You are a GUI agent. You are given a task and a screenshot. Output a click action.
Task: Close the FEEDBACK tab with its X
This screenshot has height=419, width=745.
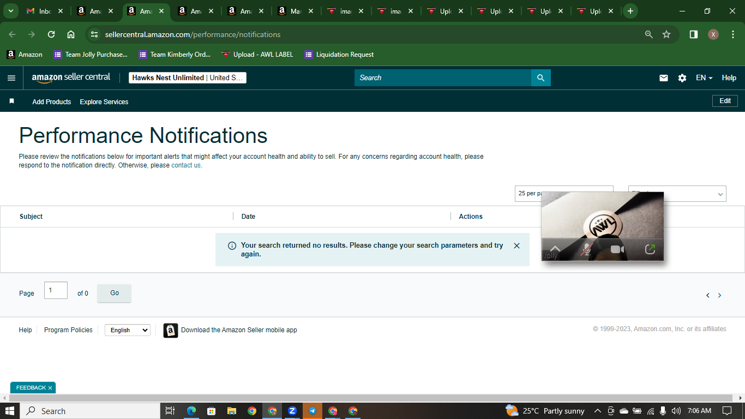[50, 388]
